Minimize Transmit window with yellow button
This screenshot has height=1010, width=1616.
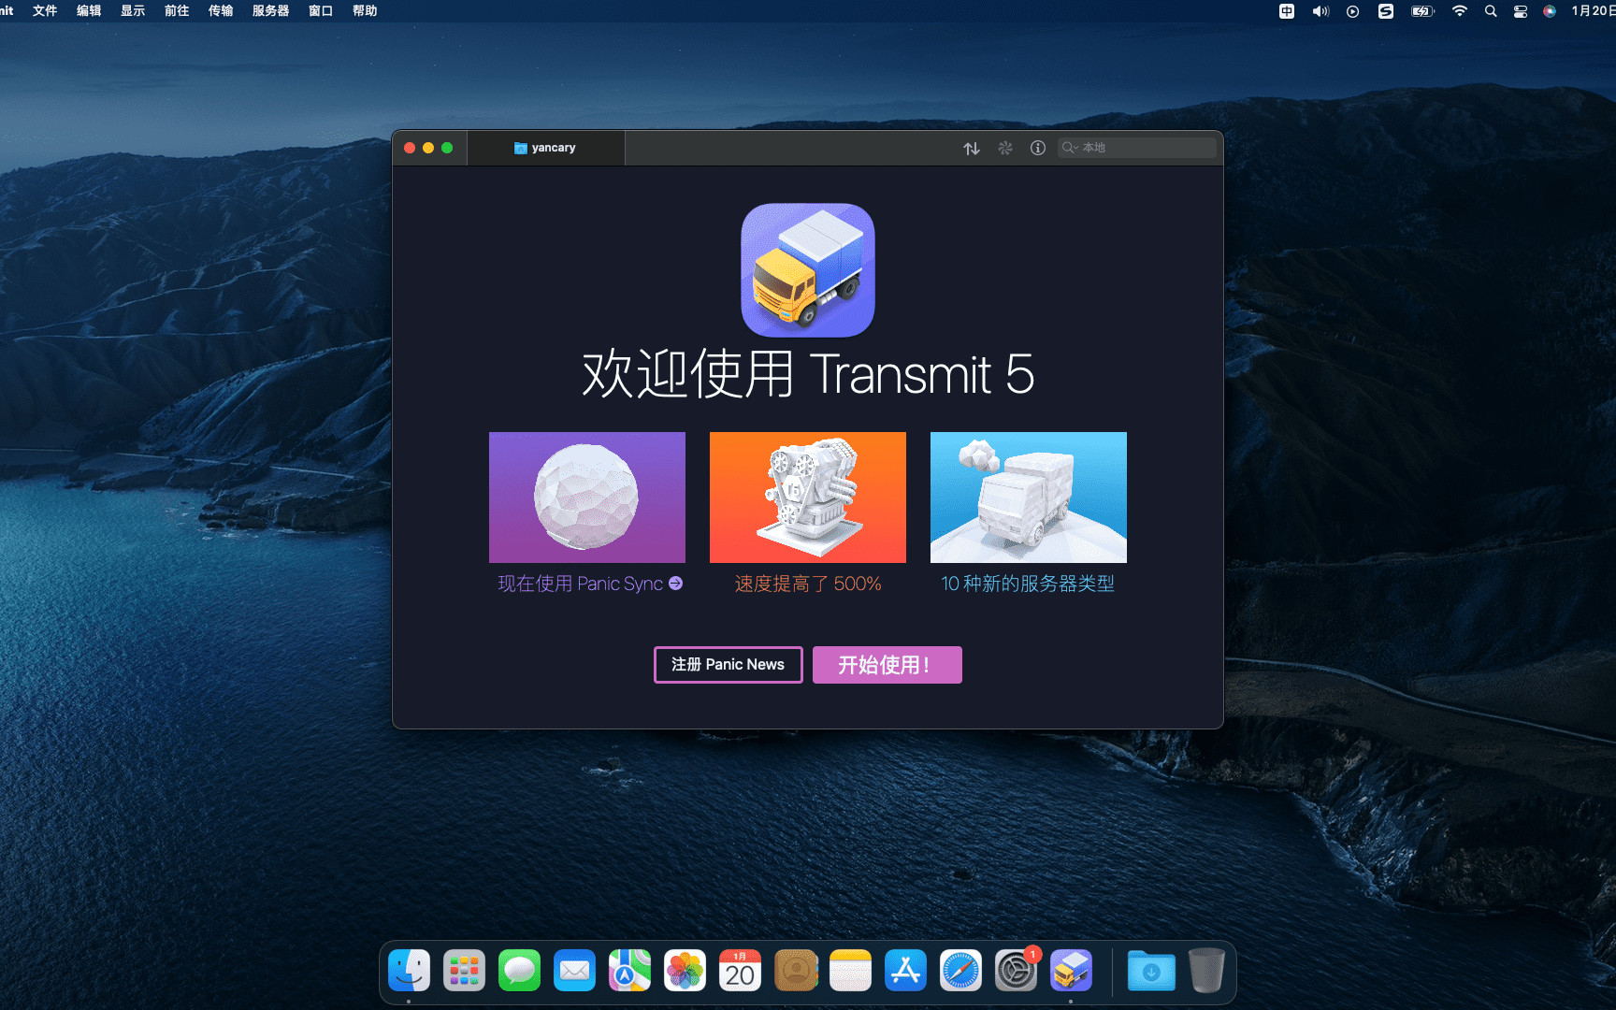(x=428, y=148)
